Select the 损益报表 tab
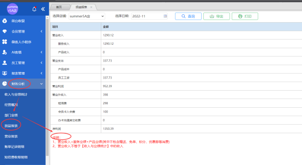The image size is (302, 165). point(81,7)
